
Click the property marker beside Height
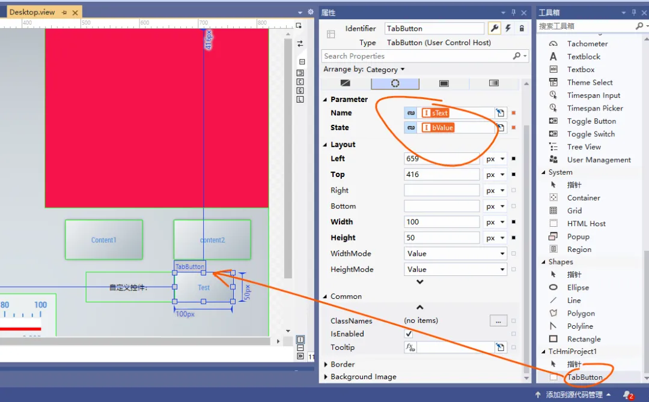[x=514, y=238]
